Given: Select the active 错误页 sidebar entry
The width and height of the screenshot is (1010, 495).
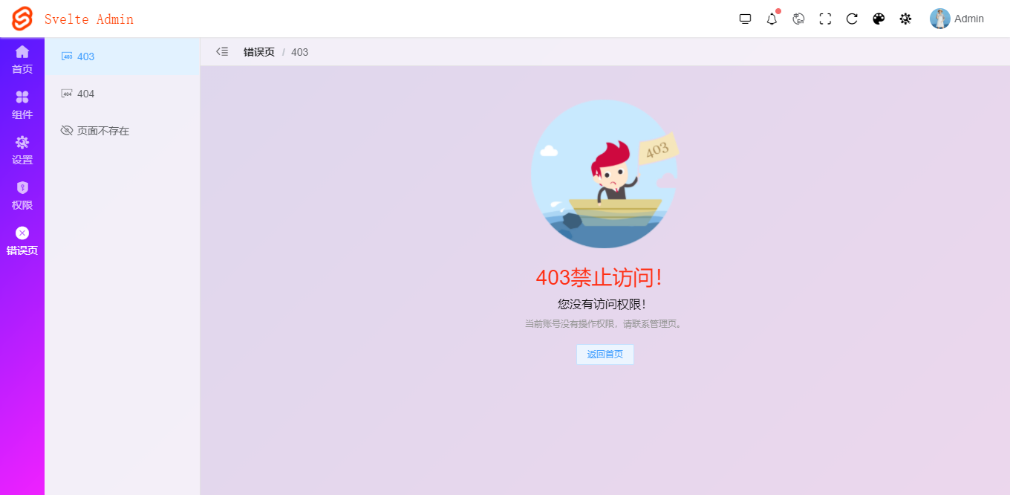Looking at the screenshot, I should [x=22, y=241].
